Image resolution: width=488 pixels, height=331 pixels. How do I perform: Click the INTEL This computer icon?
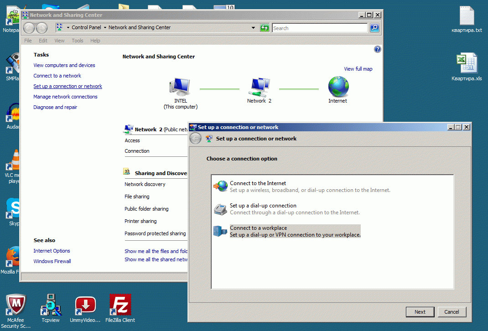(x=180, y=87)
